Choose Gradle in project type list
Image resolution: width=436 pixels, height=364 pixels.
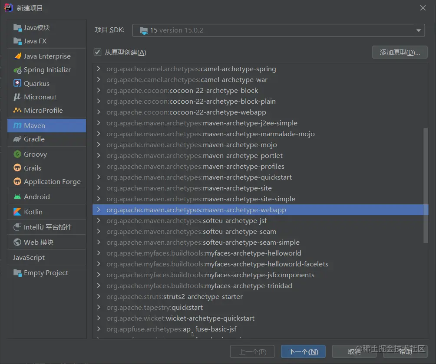coord(47,139)
